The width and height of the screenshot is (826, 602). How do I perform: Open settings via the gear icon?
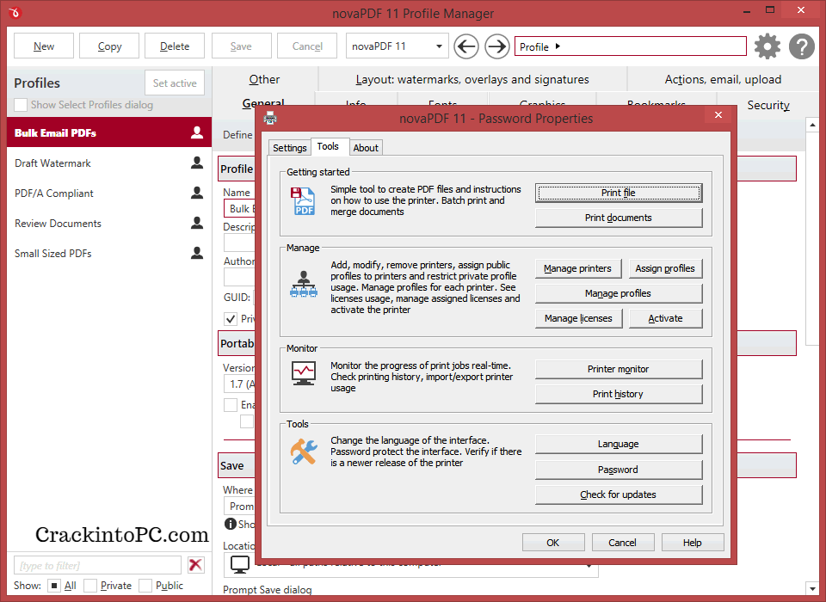pos(767,46)
